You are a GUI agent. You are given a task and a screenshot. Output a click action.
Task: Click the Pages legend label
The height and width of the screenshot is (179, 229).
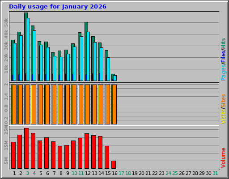(x=223, y=73)
